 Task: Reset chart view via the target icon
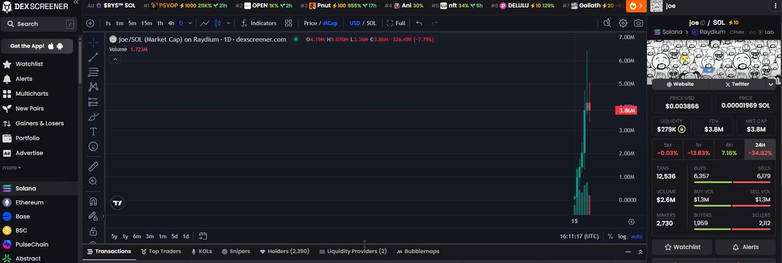[630, 221]
